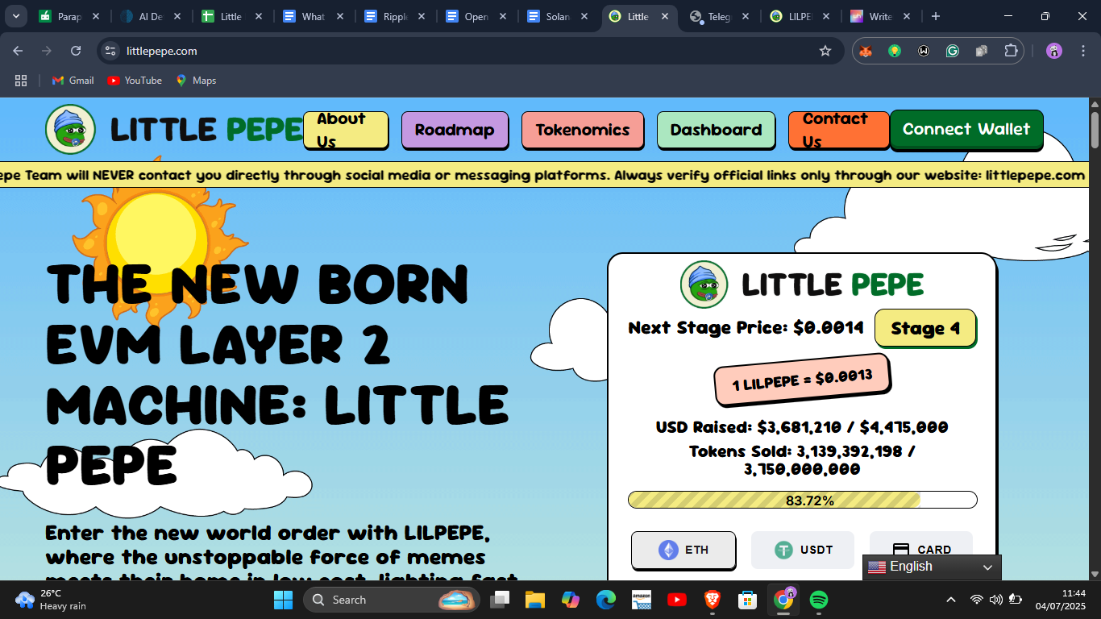Click the 83.72% presale progress bar
1101x619 pixels.
tap(803, 500)
